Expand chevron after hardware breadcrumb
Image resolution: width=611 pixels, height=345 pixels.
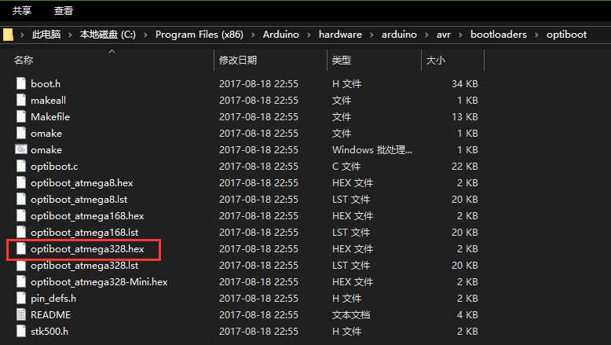(x=371, y=35)
